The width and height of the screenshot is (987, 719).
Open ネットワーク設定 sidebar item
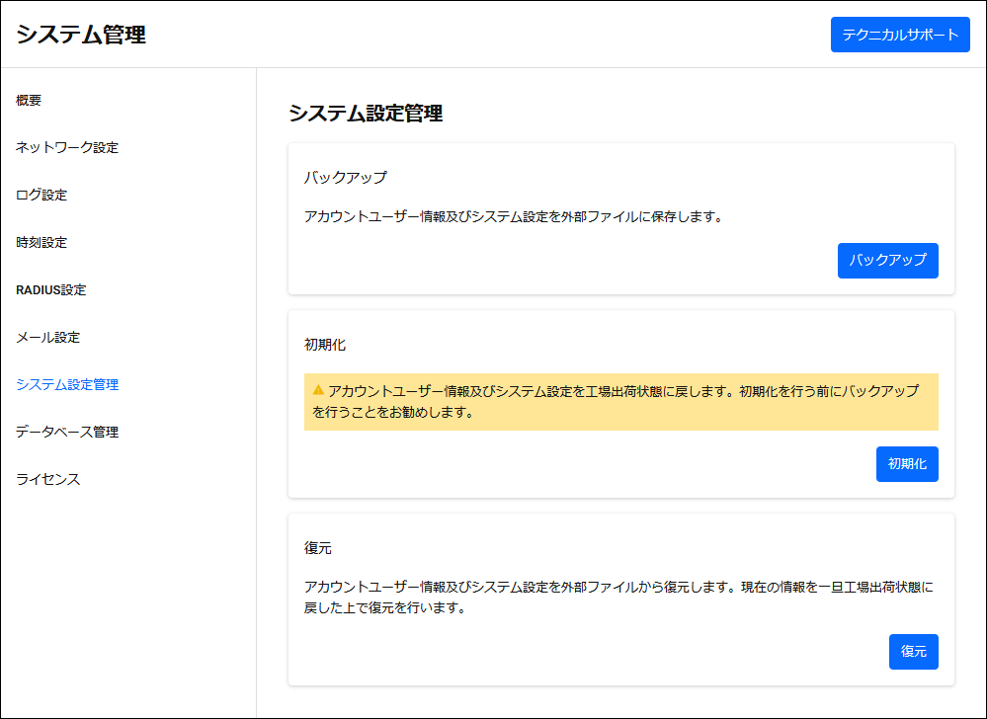click(67, 148)
